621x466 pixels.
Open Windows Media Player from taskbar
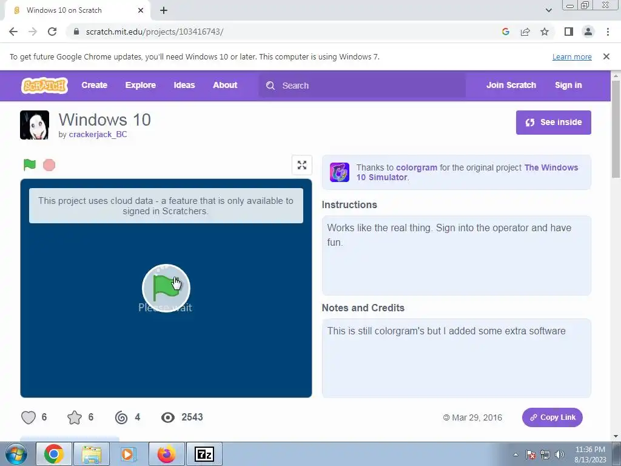129,454
